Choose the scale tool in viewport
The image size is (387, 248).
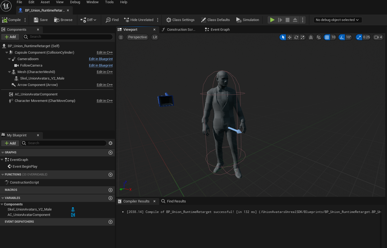point(303,37)
